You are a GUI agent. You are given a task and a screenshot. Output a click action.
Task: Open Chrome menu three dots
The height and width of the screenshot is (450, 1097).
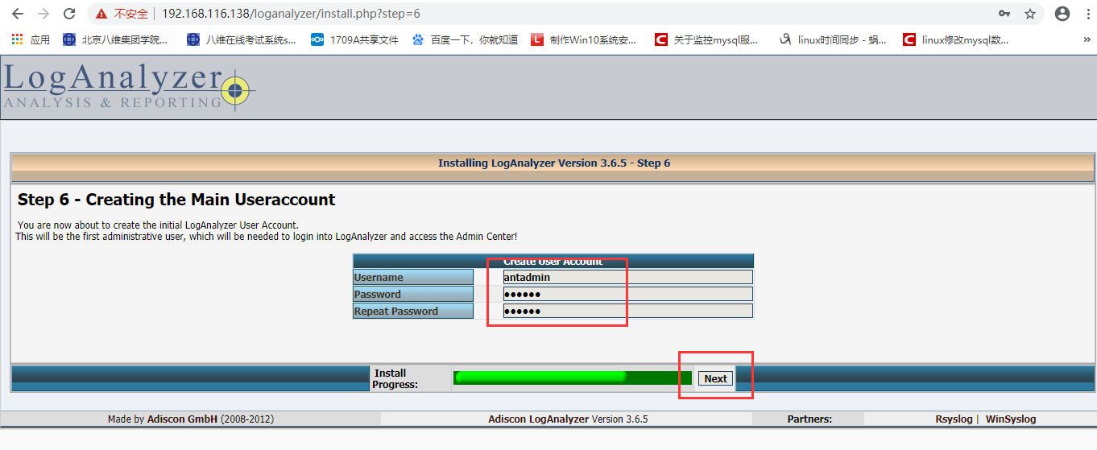[1087, 14]
